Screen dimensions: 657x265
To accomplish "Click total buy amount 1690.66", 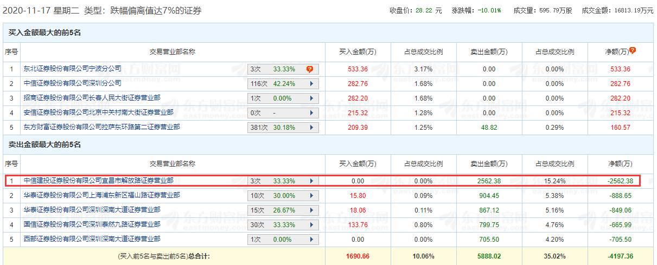I will point(358,256).
